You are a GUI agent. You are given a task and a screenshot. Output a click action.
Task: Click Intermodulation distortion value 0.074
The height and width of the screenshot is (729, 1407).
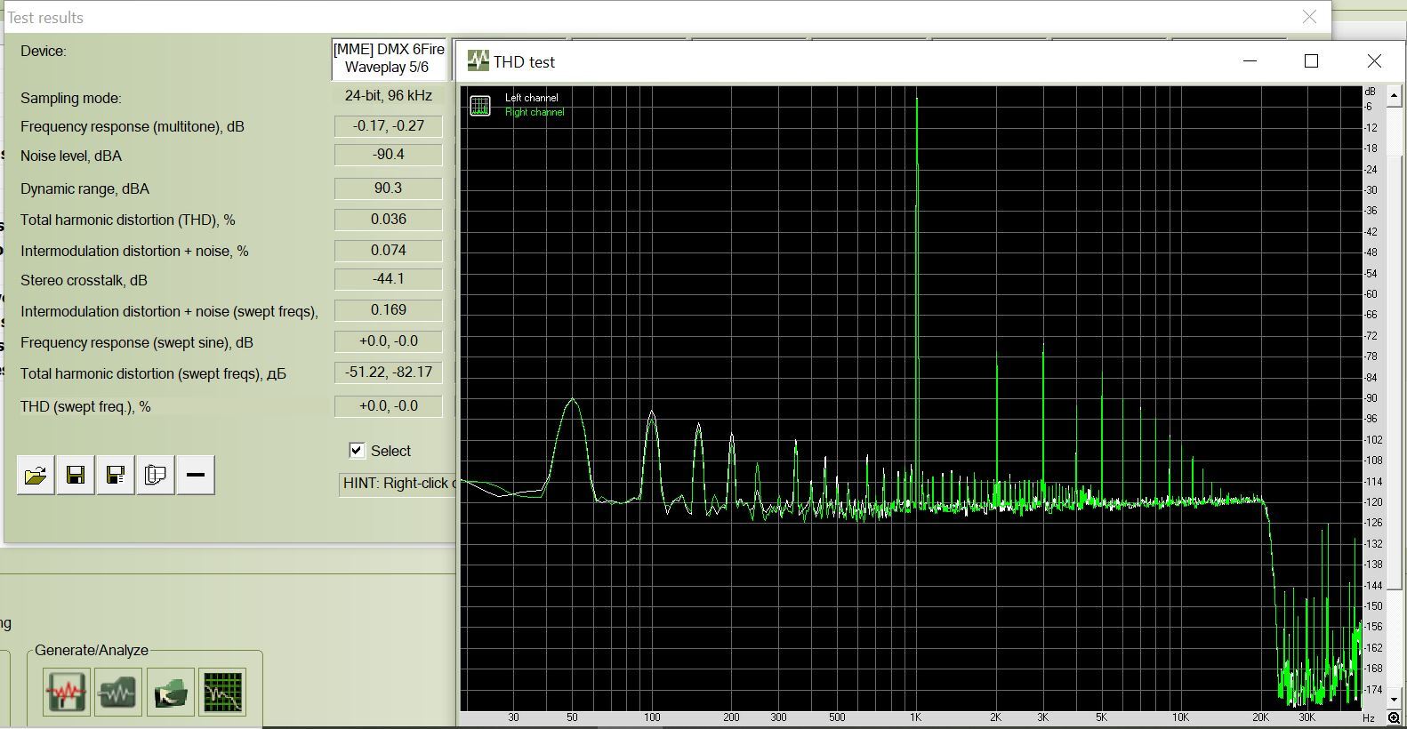click(389, 250)
